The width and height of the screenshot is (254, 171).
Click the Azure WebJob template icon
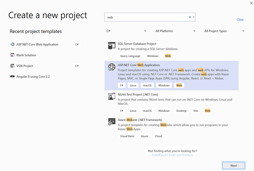pyautogui.click(x=112, y=122)
